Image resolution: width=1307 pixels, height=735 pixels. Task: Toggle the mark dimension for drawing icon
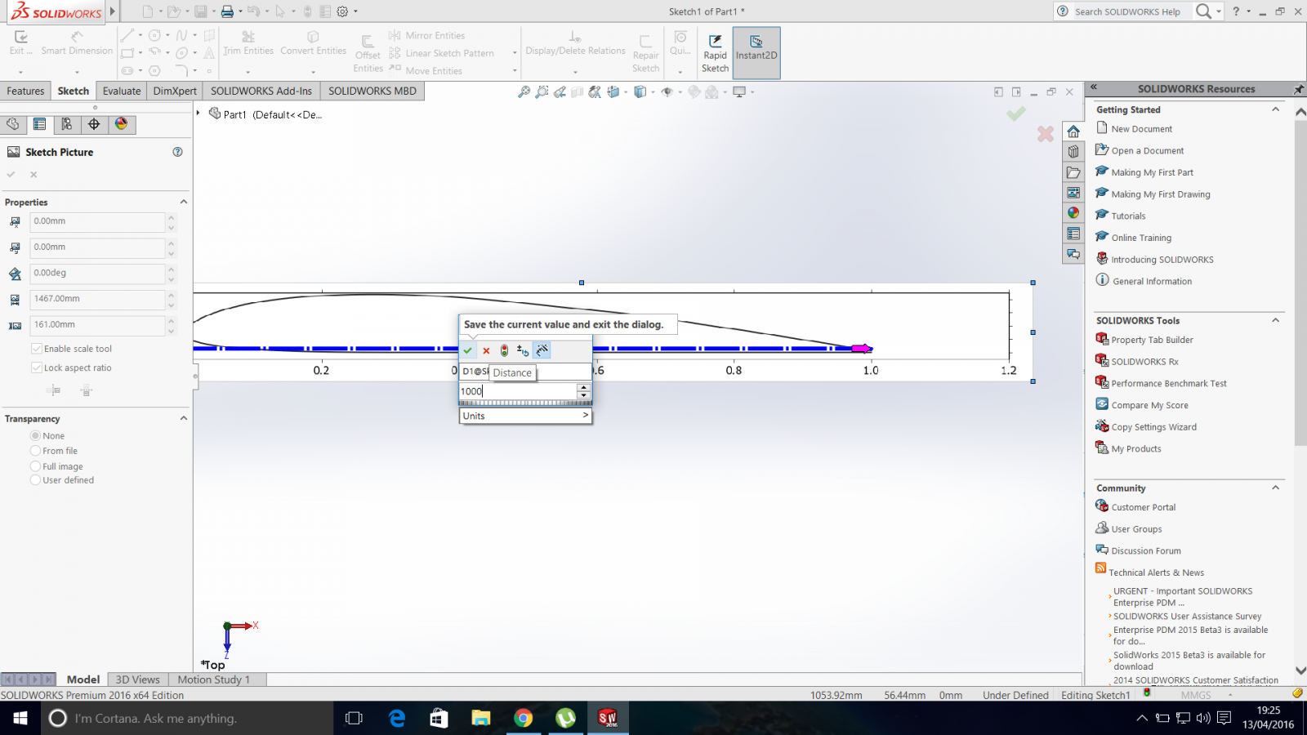click(x=542, y=350)
